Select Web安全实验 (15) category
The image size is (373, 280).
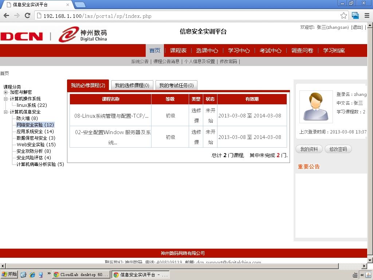[x=36, y=144]
